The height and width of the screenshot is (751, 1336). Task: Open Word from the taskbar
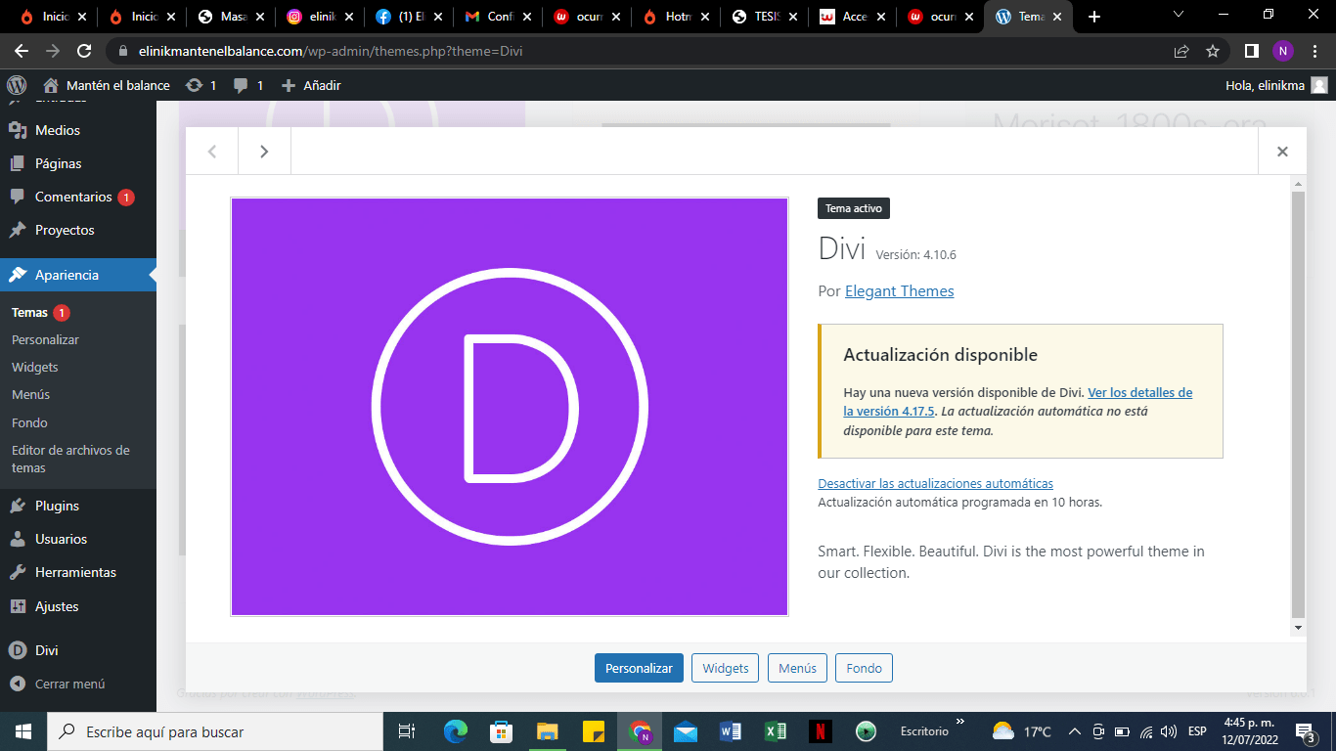(x=730, y=730)
